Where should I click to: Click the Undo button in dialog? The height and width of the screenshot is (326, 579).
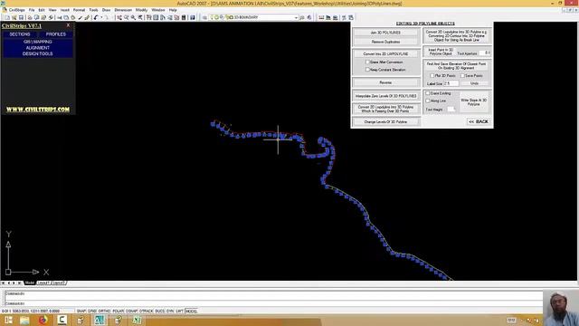(x=474, y=83)
